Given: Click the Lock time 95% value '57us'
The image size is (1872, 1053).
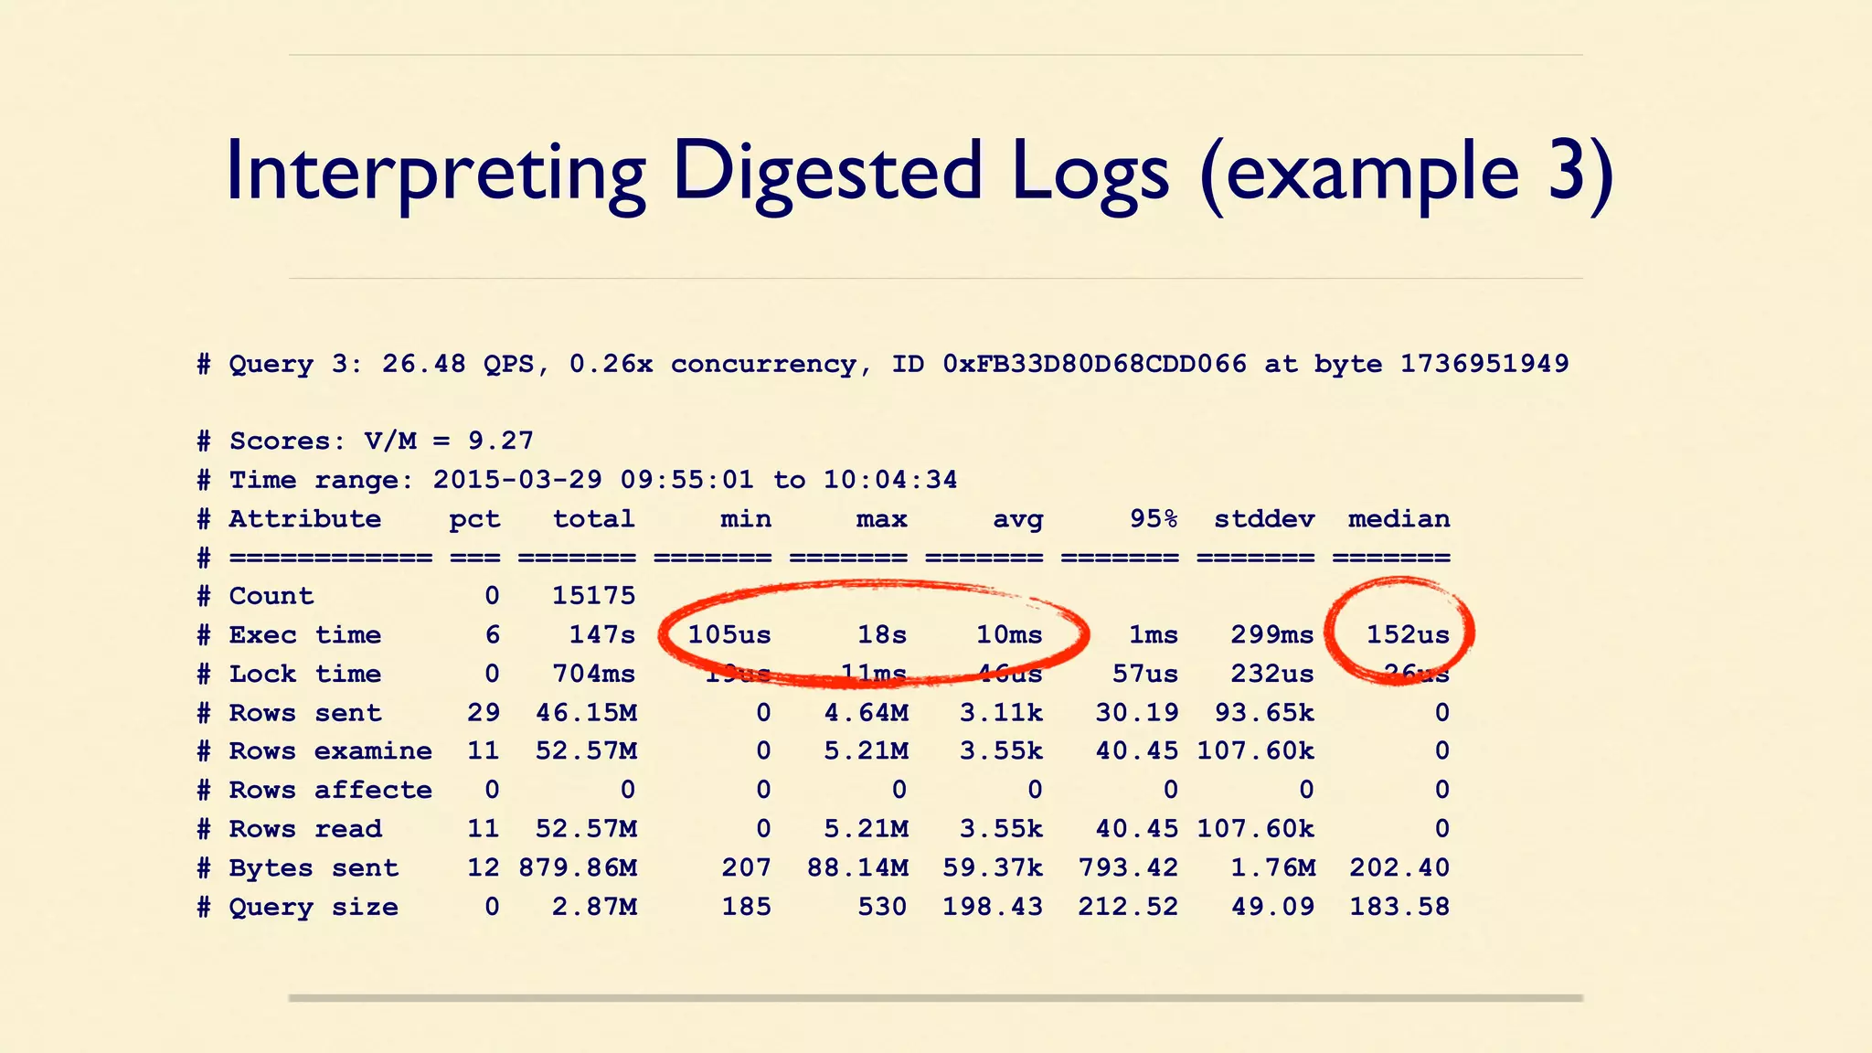Looking at the screenshot, I should 1145,674.
